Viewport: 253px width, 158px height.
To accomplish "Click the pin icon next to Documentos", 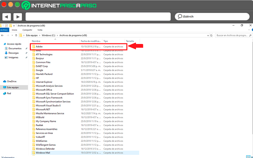I will tap(26, 49).
